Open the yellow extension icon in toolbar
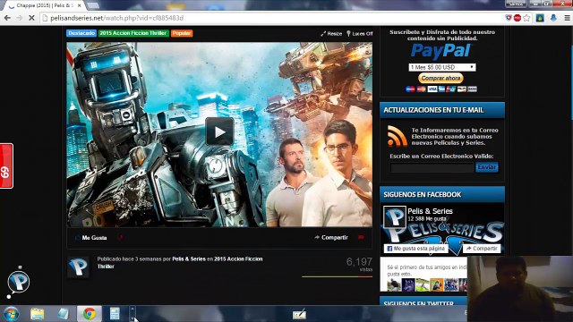The image size is (573, 322). 540,18
